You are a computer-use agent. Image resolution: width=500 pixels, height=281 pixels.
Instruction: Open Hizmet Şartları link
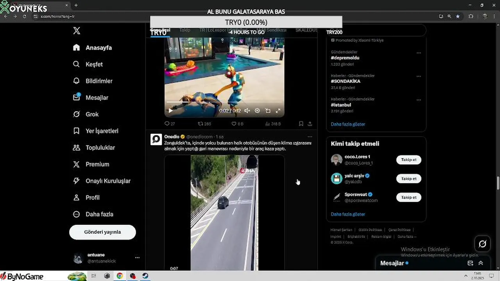click(x=341, y=230)
